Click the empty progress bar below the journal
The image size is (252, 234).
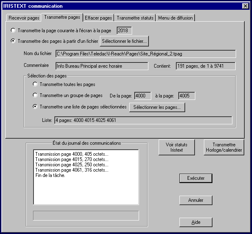click(86, 216)
